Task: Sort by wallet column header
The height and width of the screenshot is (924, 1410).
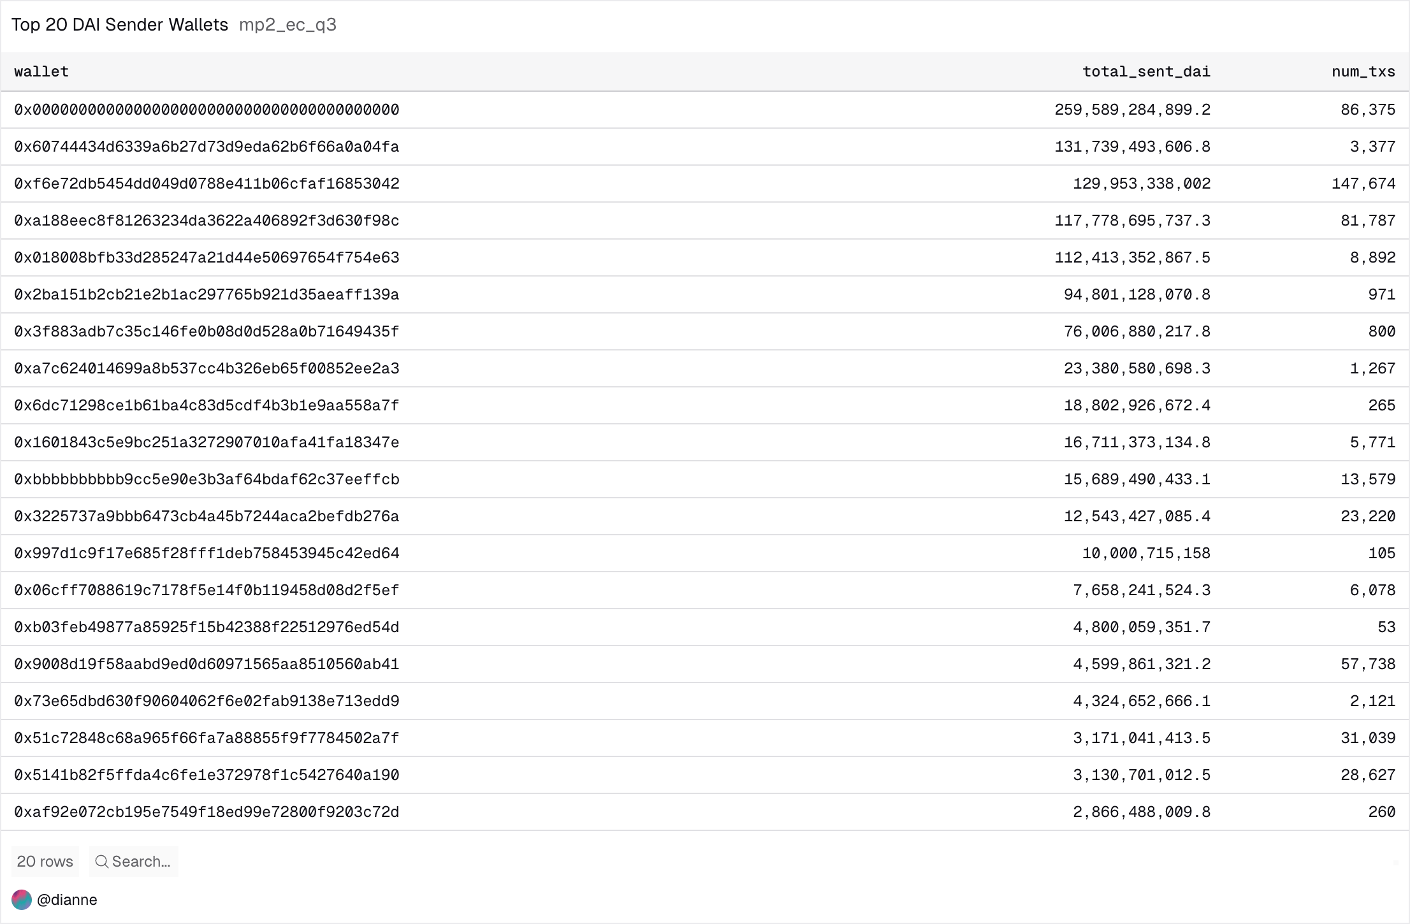Action: coord(41,71)
